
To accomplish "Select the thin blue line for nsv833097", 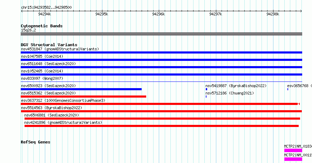I will [161, 81].
